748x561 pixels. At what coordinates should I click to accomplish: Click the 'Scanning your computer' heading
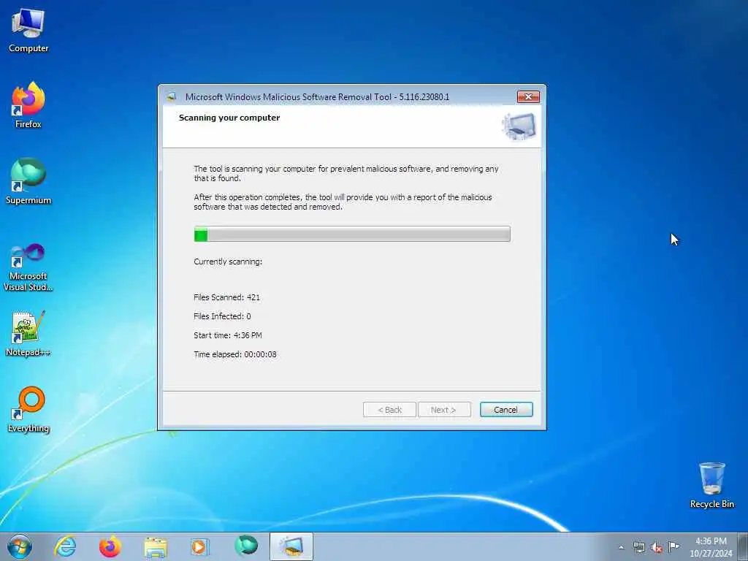click(x=229, y=118)
